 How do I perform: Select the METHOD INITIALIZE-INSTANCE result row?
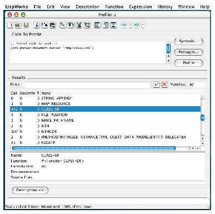(x=105, y=137)
